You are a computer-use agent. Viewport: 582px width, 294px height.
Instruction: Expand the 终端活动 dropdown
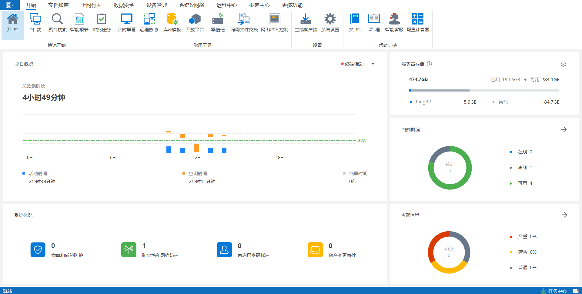click(373, 64)
